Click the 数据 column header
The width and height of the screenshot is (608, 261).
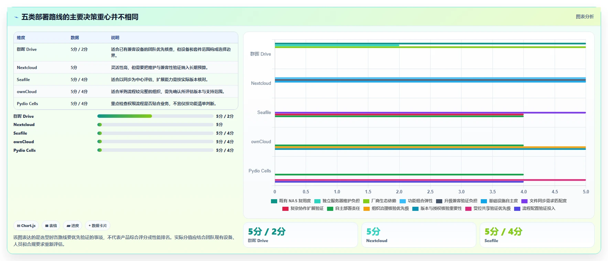point(75,38)
